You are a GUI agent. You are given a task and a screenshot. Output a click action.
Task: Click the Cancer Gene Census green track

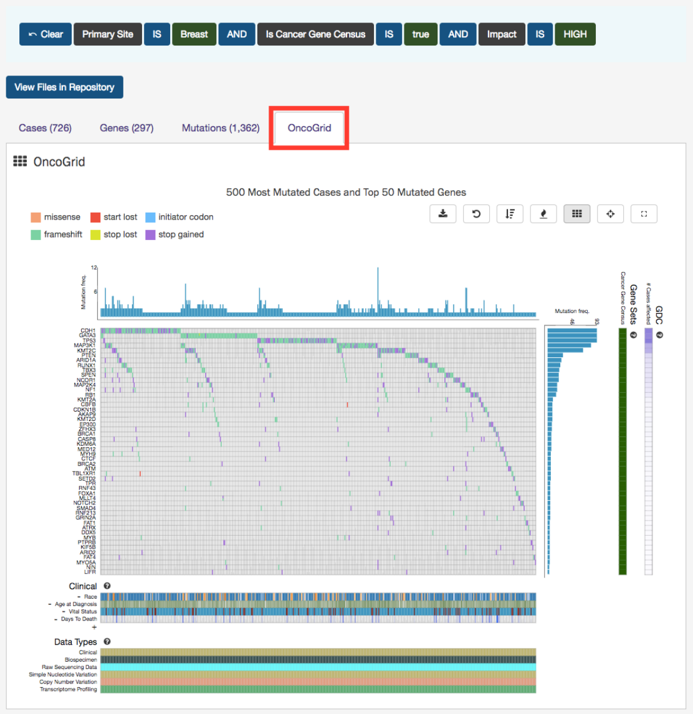point(623,451)
